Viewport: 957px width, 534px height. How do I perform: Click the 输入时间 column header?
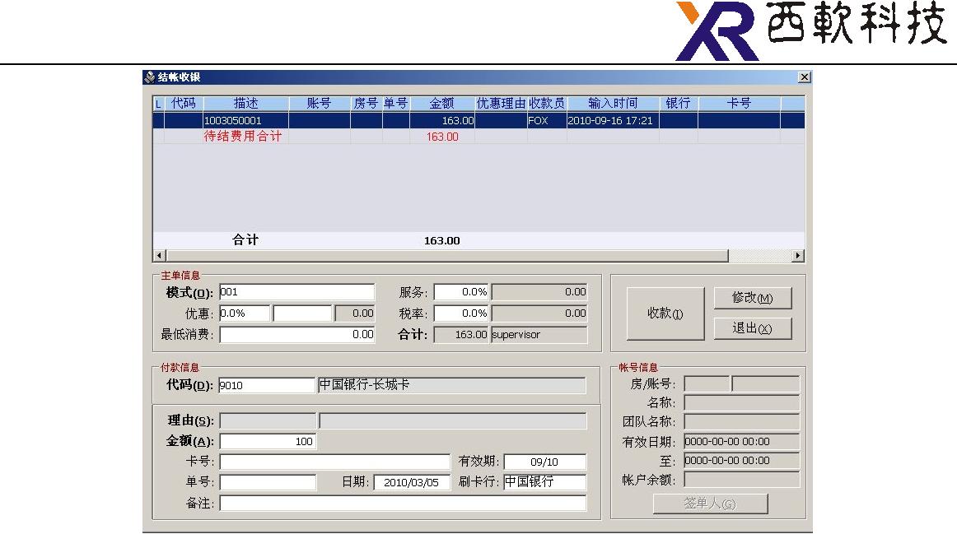coord(613,104)
